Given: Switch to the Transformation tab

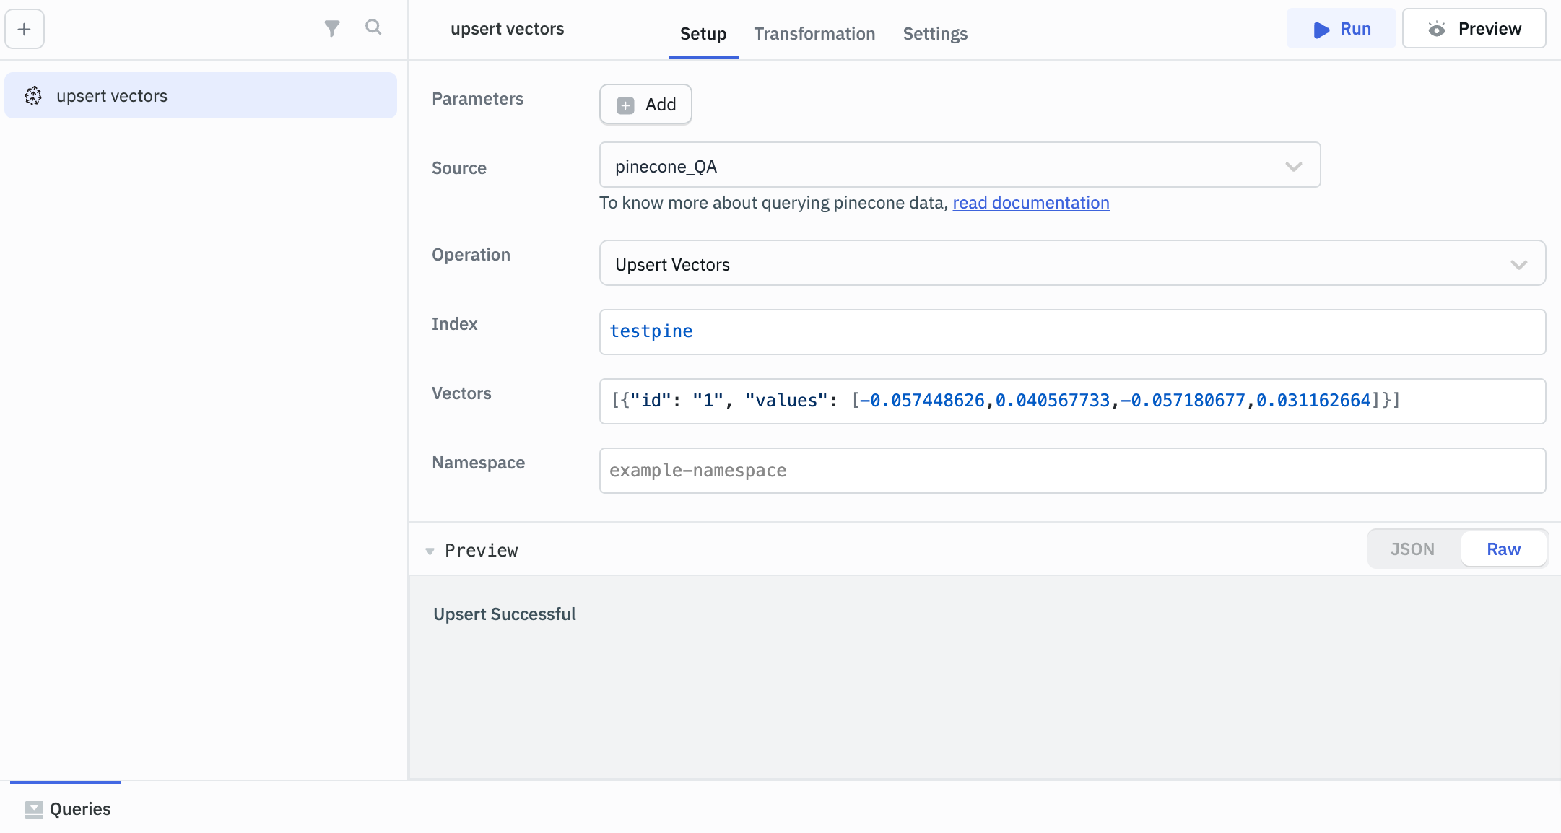Looking at the screenshot, I should (x=814, y=34).
